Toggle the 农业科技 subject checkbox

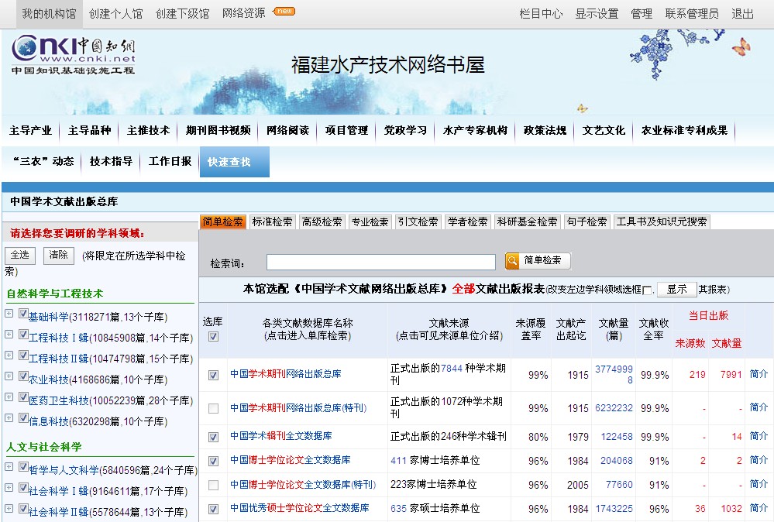coord(23,376)
